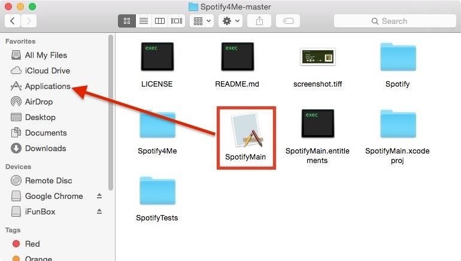Switch to column view
Image resolution: width=461 pixels, height=261 pixels.
click(x=160, y=21)
